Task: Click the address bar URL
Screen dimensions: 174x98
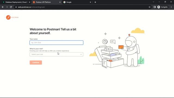Action: 32,7
